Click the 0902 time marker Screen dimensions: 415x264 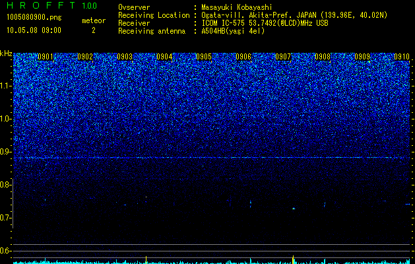(x=85, y=57)
